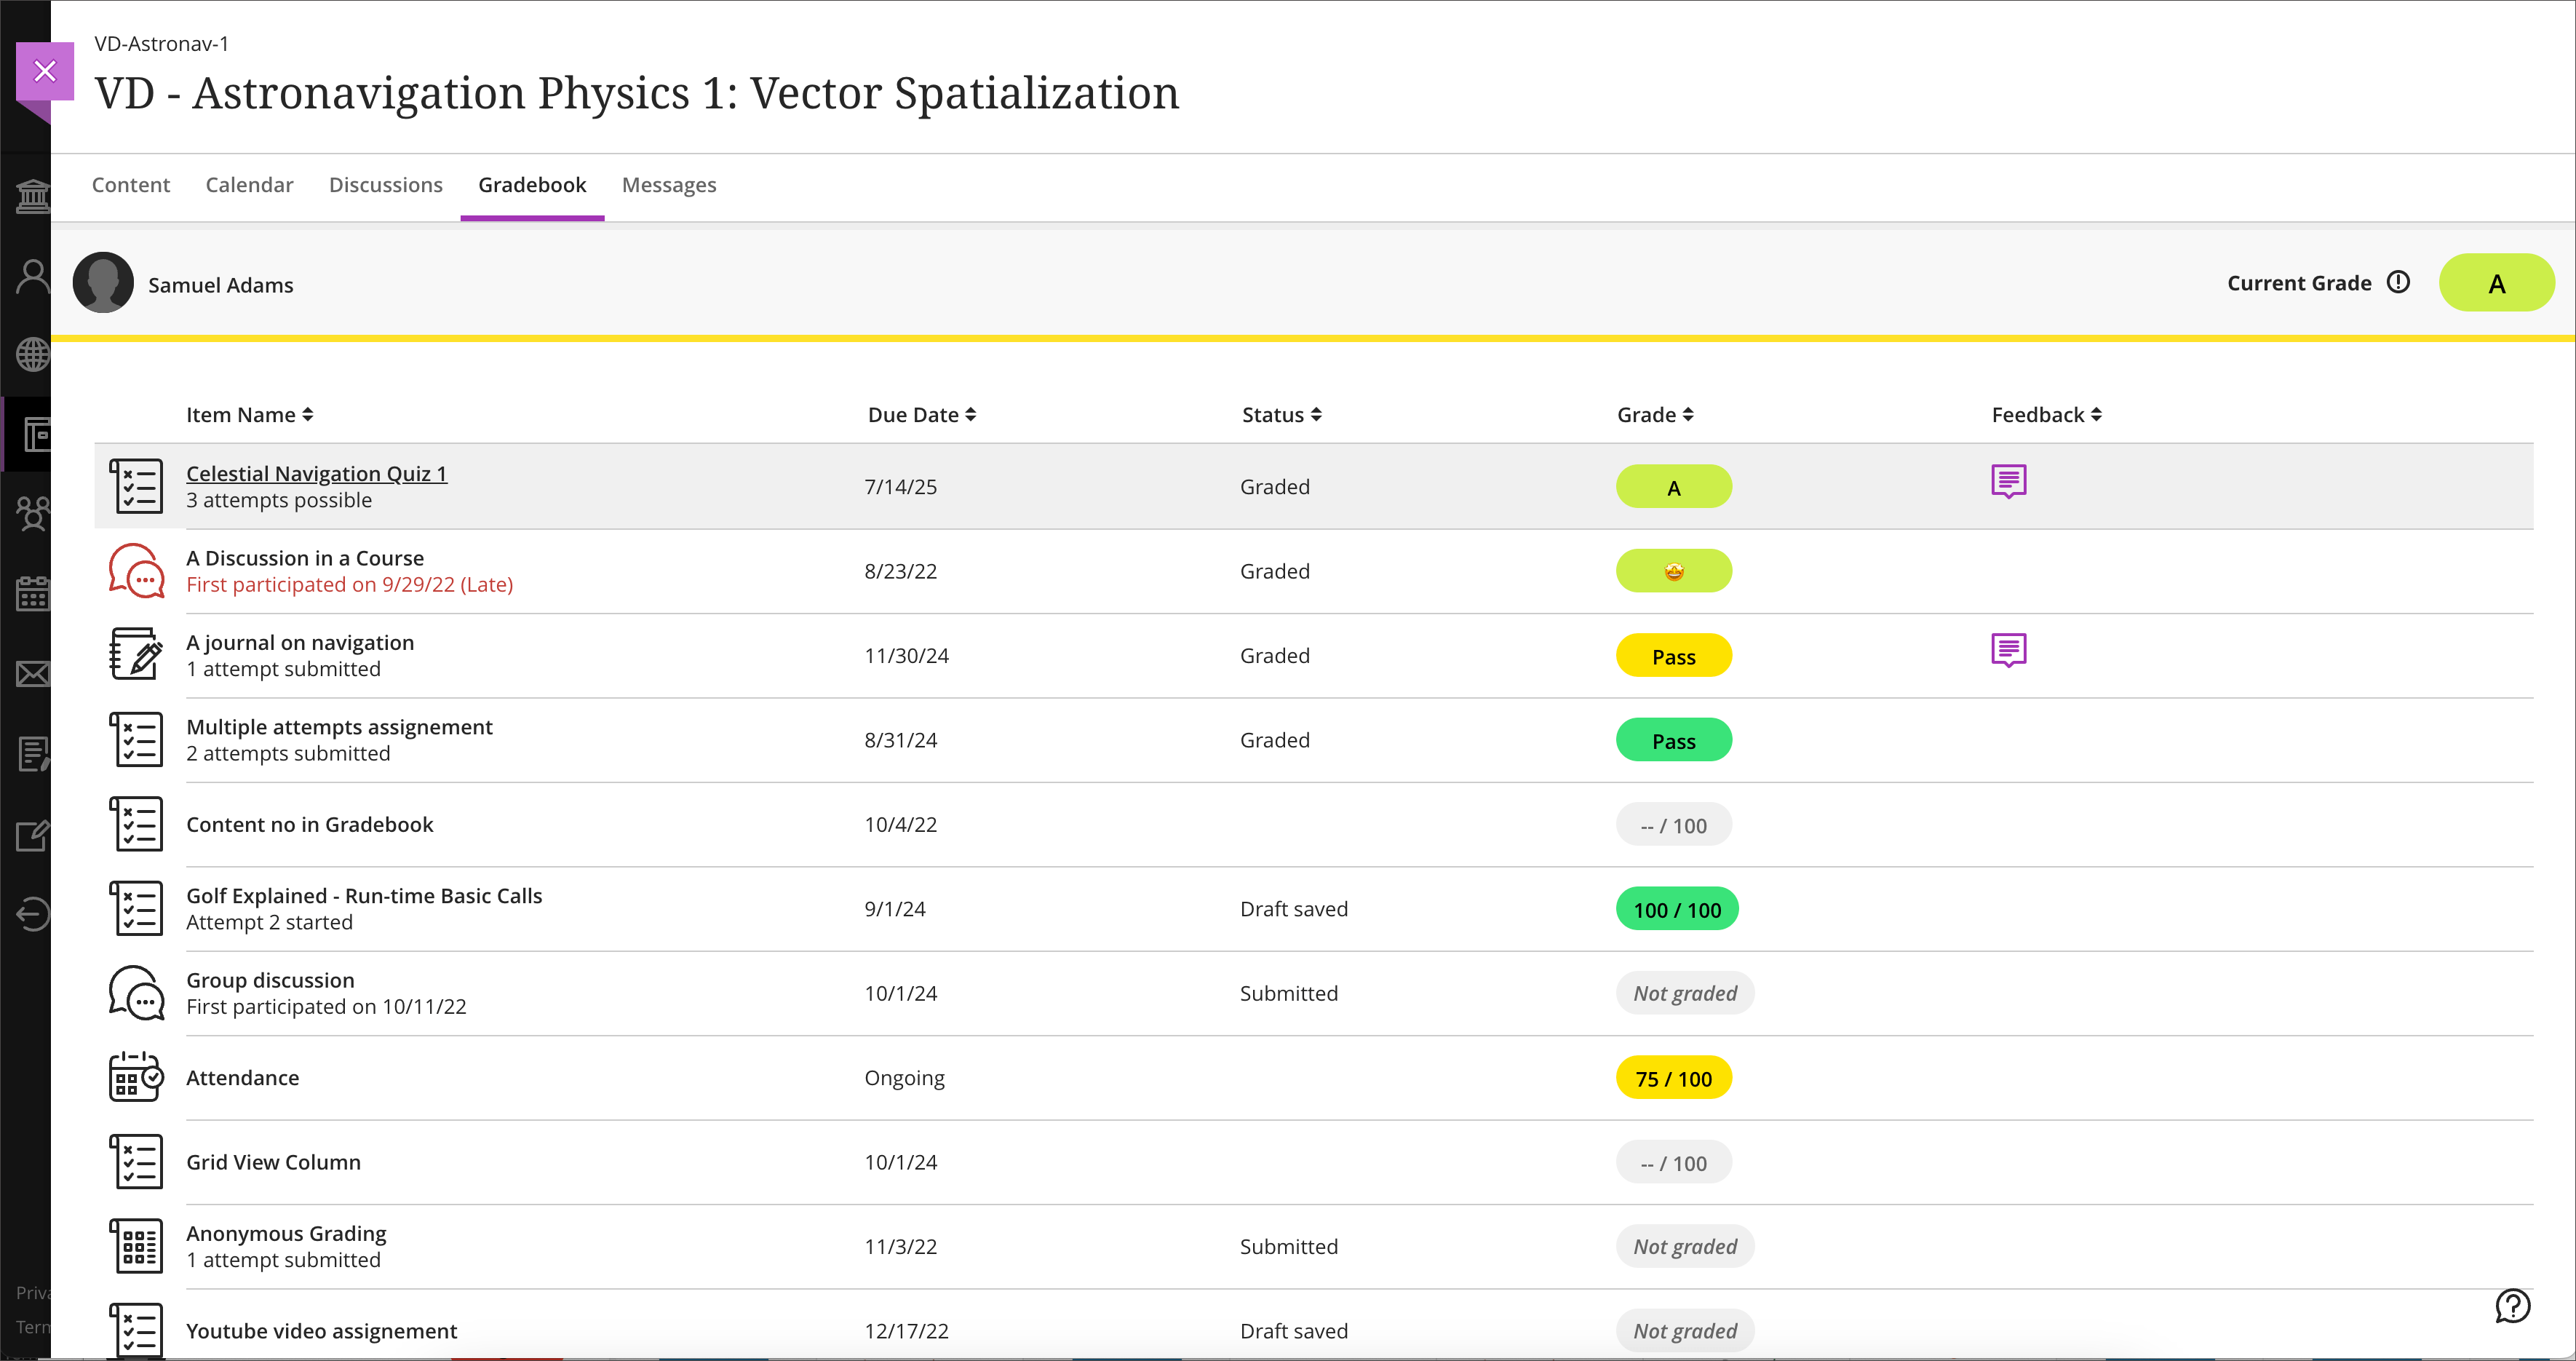Sort by the Status column
Screen dimensions: 2576x1361
click(1280, 414)
